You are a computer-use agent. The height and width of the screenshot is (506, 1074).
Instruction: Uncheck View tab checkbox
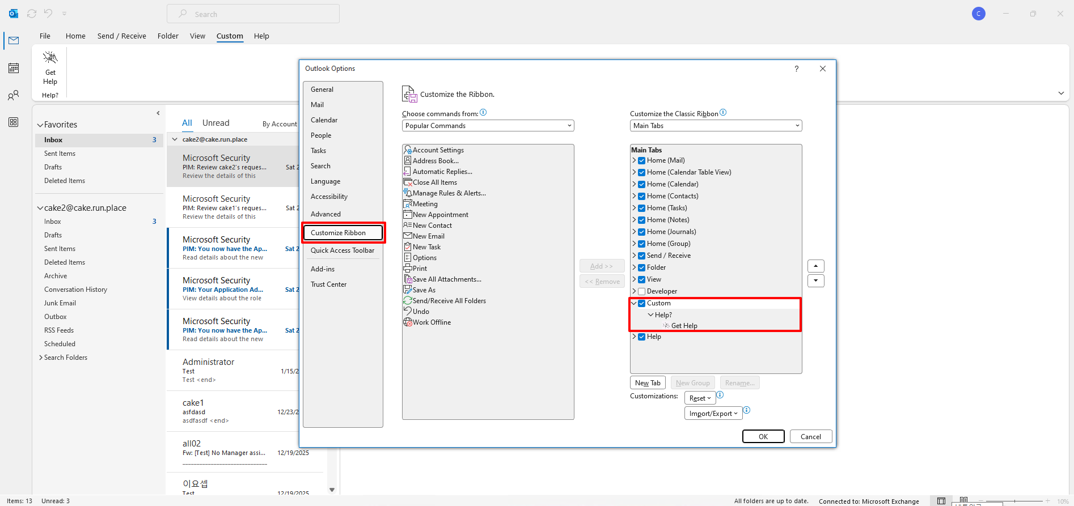641,279
